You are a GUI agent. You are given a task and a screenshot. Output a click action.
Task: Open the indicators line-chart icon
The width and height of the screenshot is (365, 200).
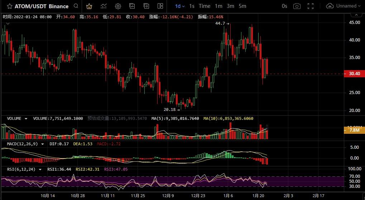pos(104,6)
